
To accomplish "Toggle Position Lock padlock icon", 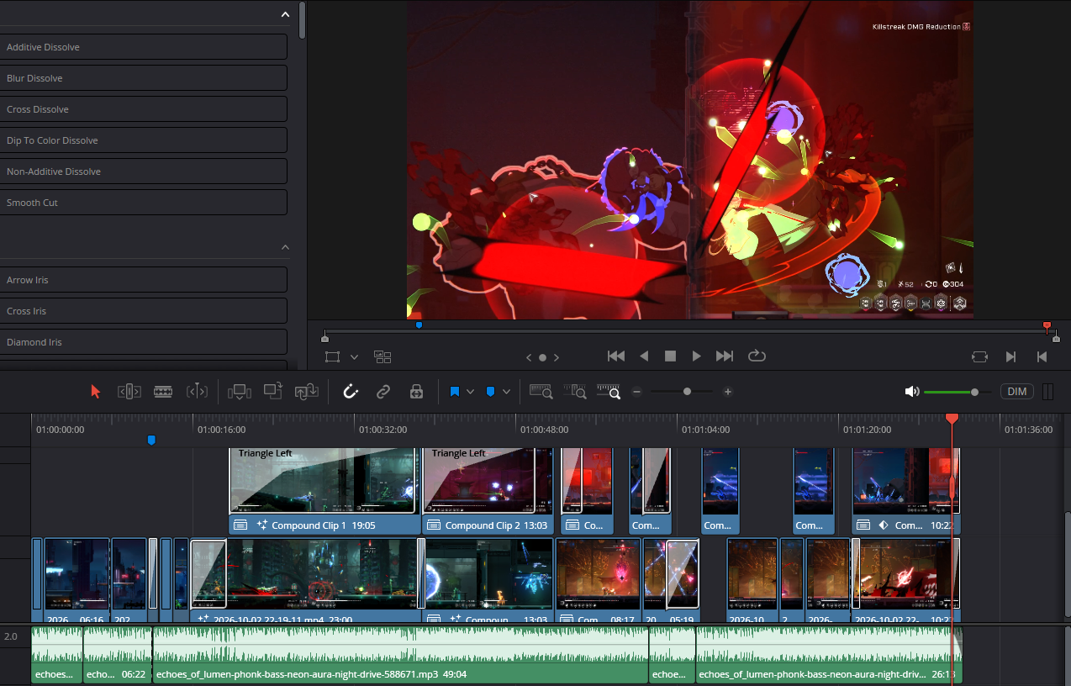I will [x=415, y=392].
